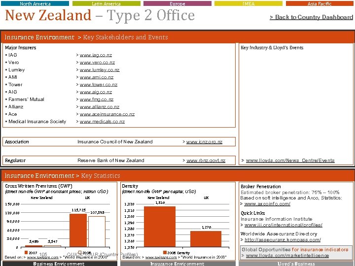Select Insurance Environment bottom tab
Image resolution: width=355 pixels, height=266 pixels.
177,264
